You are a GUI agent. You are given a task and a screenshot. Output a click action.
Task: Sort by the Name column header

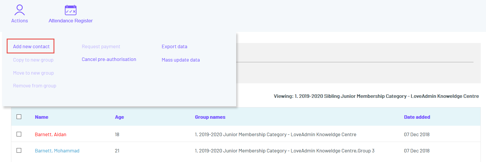point(42,117)
